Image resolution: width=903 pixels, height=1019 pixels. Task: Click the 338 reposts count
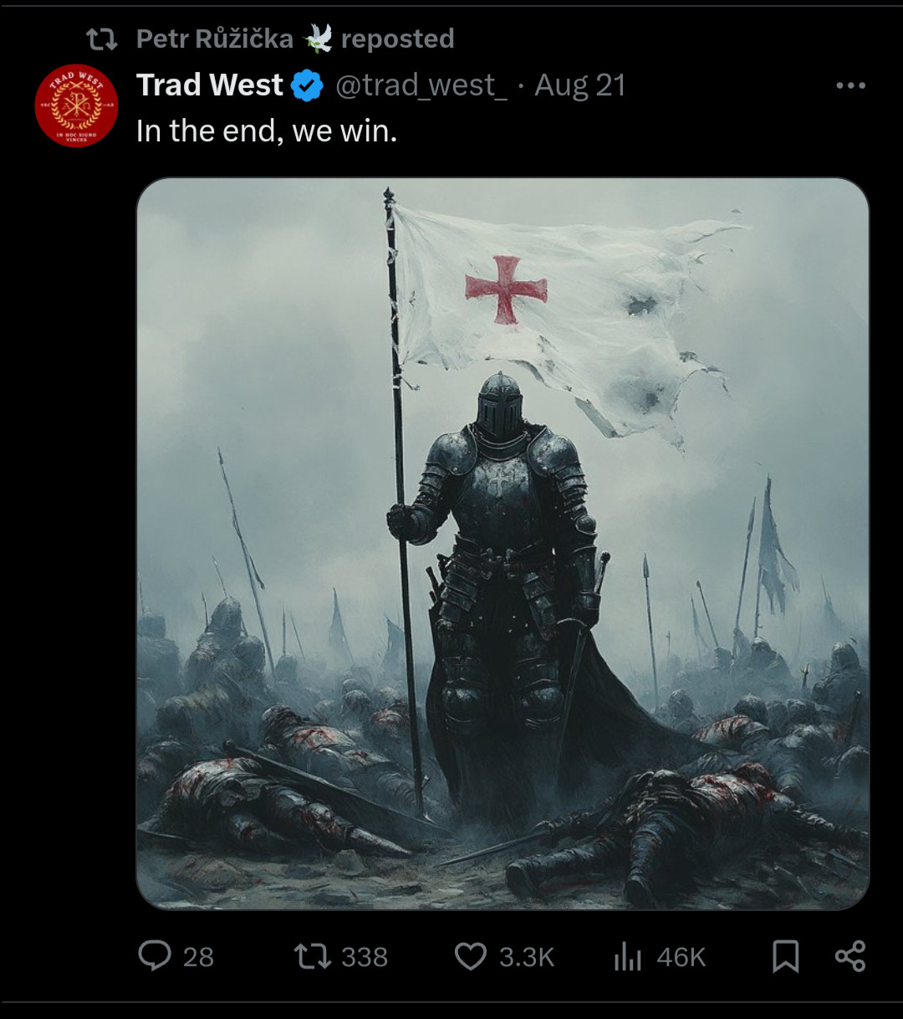(x=364, y=956)
